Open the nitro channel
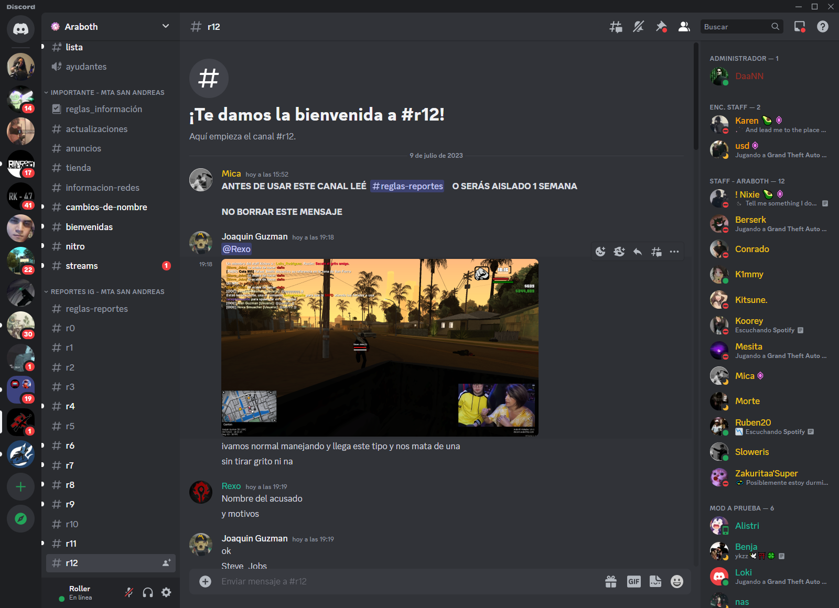The width and height of the screenshot is (839, 608). 111,246
